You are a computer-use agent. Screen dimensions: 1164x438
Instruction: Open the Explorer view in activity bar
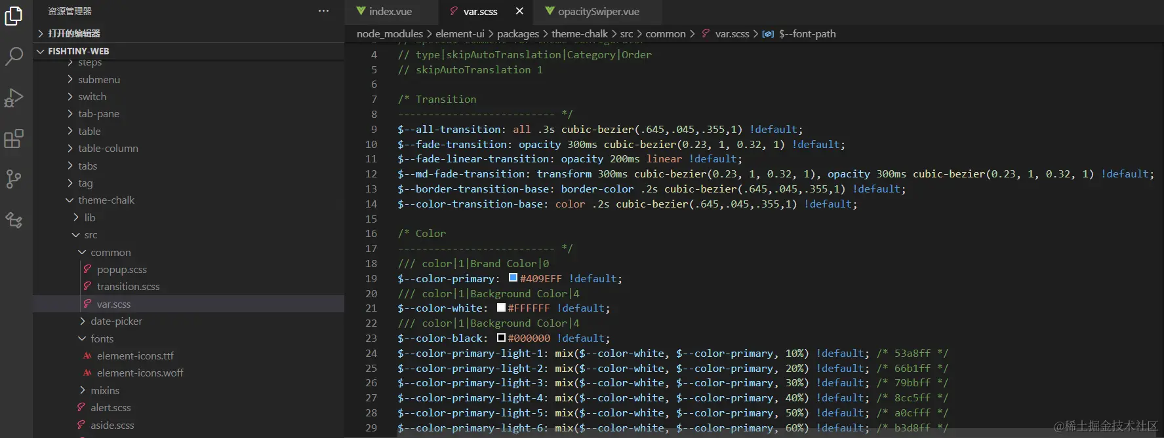14,15
